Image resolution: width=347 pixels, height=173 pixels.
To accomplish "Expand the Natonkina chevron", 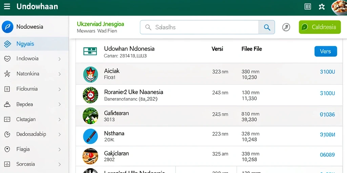I will (x=60, y=74).
